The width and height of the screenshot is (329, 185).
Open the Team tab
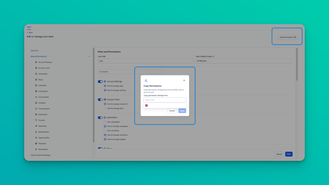click(29, 27)
